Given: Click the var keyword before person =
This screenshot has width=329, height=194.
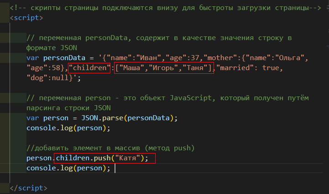Looking at the screenshot, I should (x=33, y=118).
